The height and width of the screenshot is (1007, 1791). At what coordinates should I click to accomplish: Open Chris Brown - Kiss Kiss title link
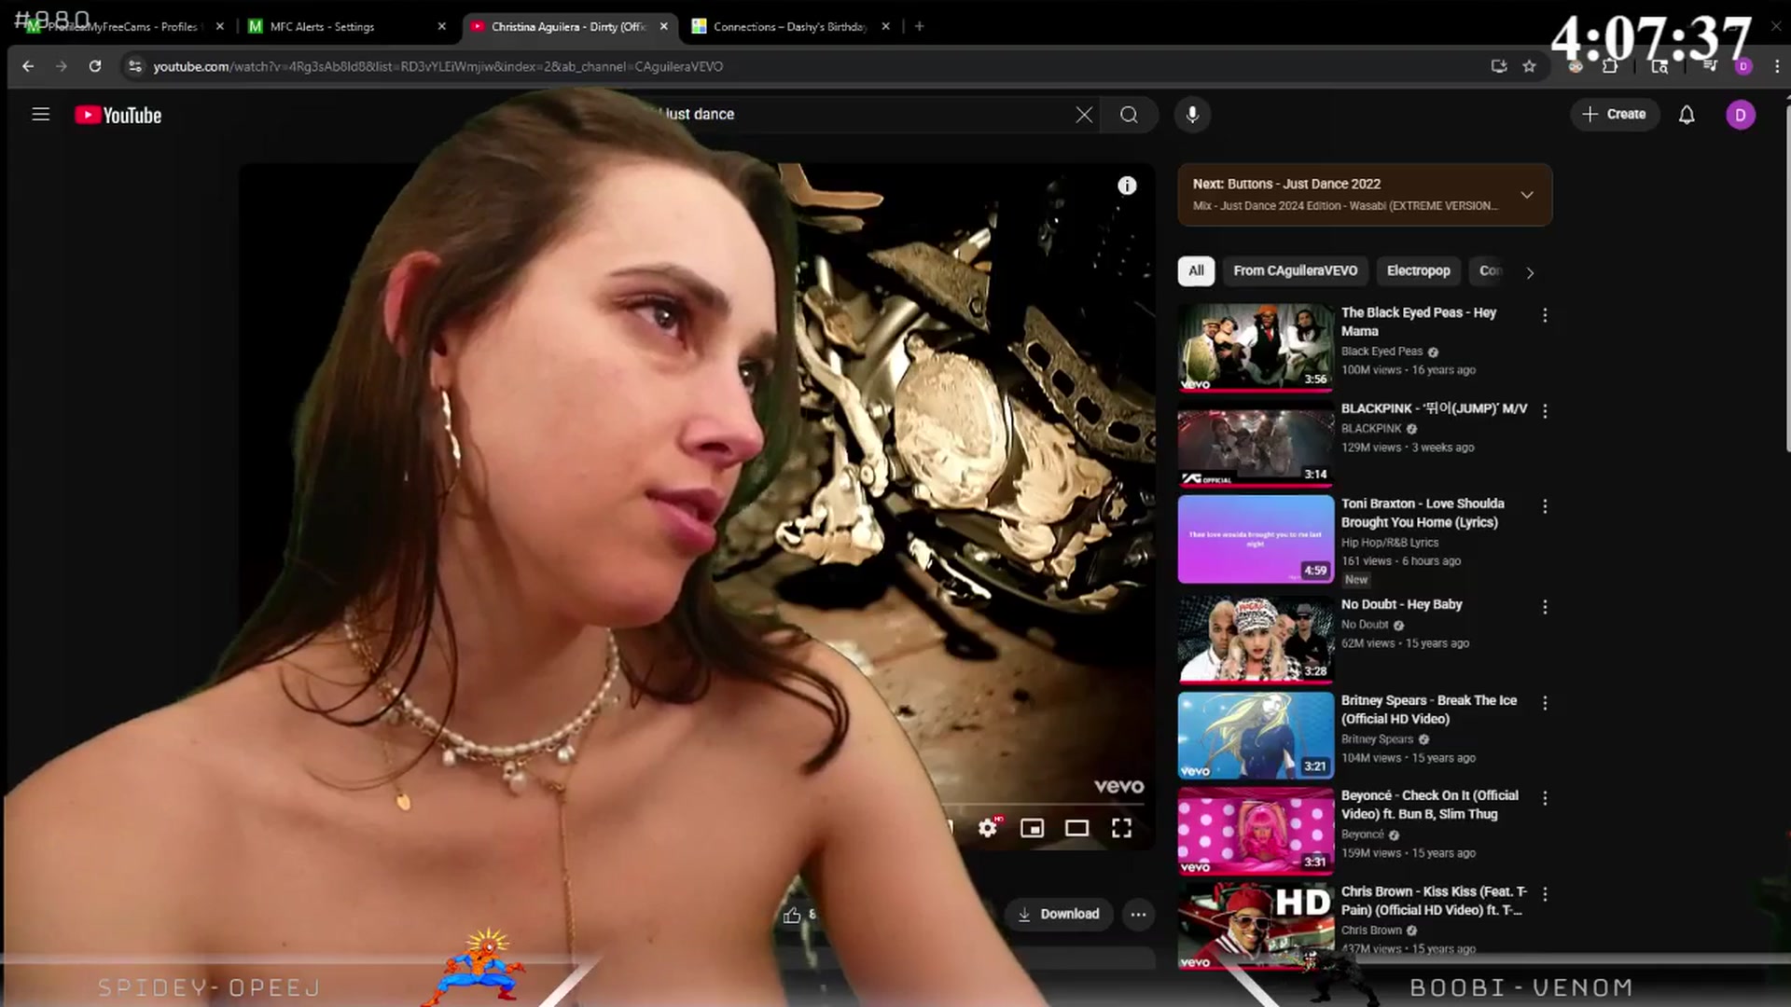click(x=1434, y=901)
